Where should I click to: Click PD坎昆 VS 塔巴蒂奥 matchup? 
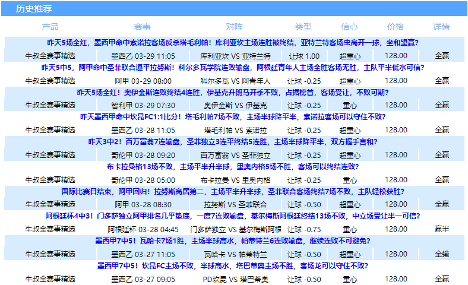point(236,280)
